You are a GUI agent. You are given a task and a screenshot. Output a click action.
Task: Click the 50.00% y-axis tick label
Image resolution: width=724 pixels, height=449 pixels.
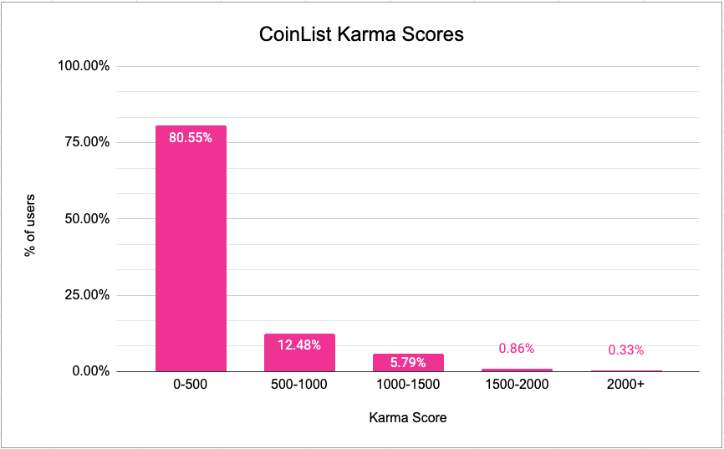point(85,219)
